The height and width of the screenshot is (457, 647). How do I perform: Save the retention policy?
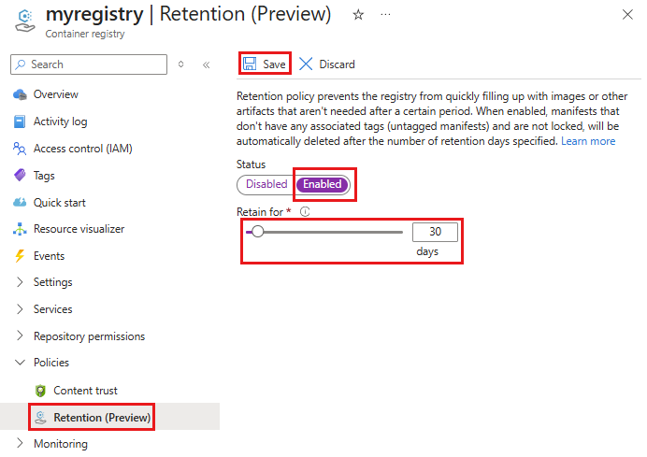(265, 64)
